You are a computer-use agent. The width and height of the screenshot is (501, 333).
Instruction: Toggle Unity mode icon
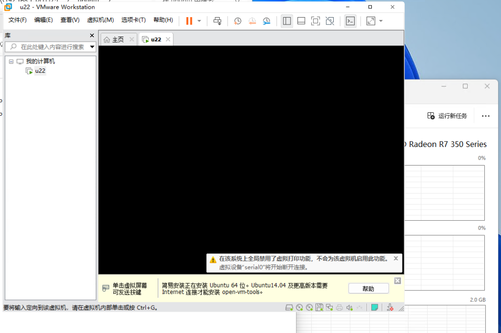coord(330,21)
